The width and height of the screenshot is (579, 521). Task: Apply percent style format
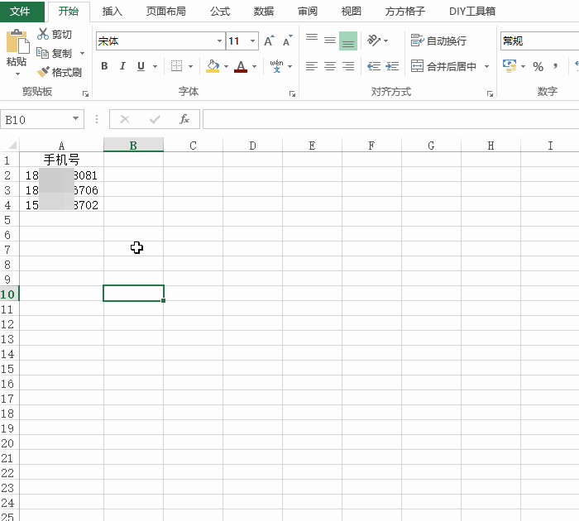538,66
